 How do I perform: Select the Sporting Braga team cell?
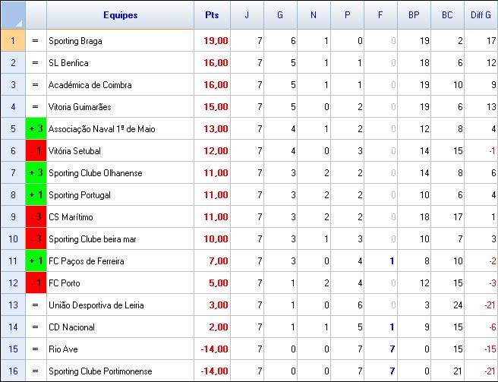tap(120, 40)
